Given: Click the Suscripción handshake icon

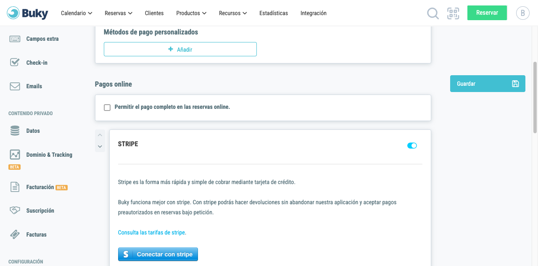Looking at the screenshot, I should coord(15,211).
